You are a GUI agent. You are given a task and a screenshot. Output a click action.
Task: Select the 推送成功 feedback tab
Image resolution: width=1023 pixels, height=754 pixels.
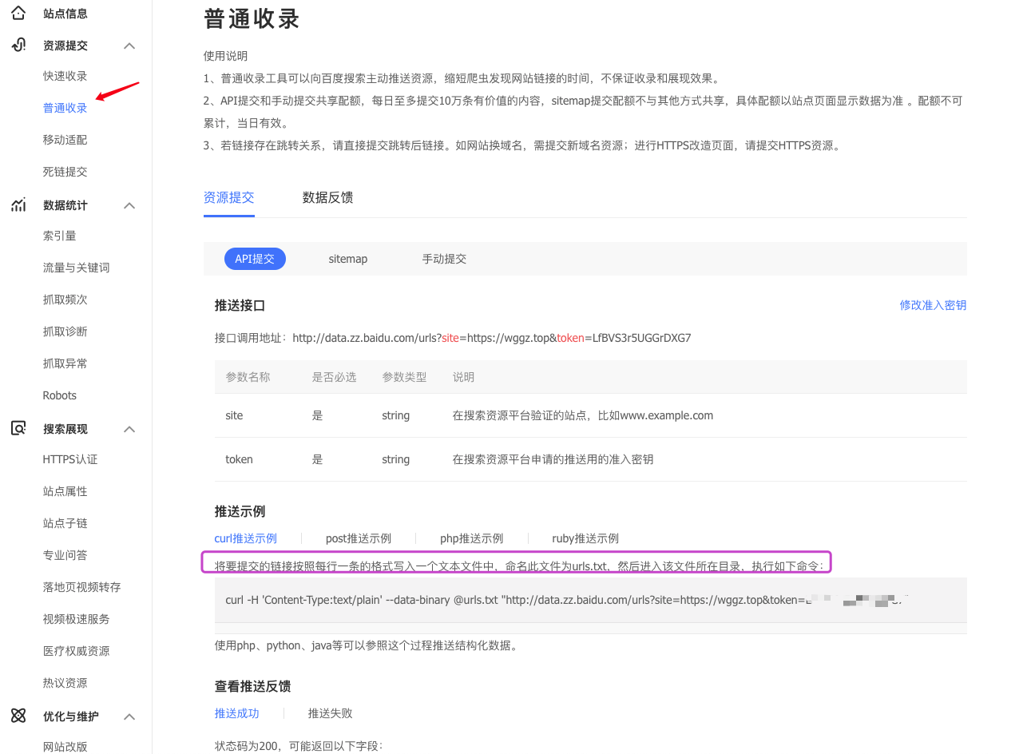tap(237, 713)
